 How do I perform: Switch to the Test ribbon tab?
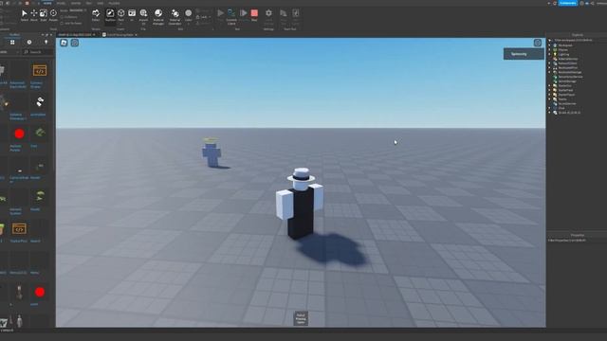click(x=88, y=3)
